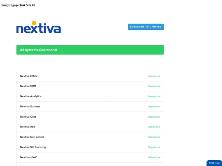Click Operational status for Nextiva Chat
The width and height of the screenshot is (222, 166).
[x=154, y=117]
